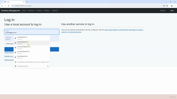
Task: Open the Register as a new user link
Action: point(9,56)
